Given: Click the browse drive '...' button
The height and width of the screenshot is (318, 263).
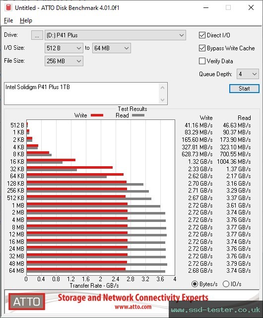Looking at the screenshot, I should point(37,35).
